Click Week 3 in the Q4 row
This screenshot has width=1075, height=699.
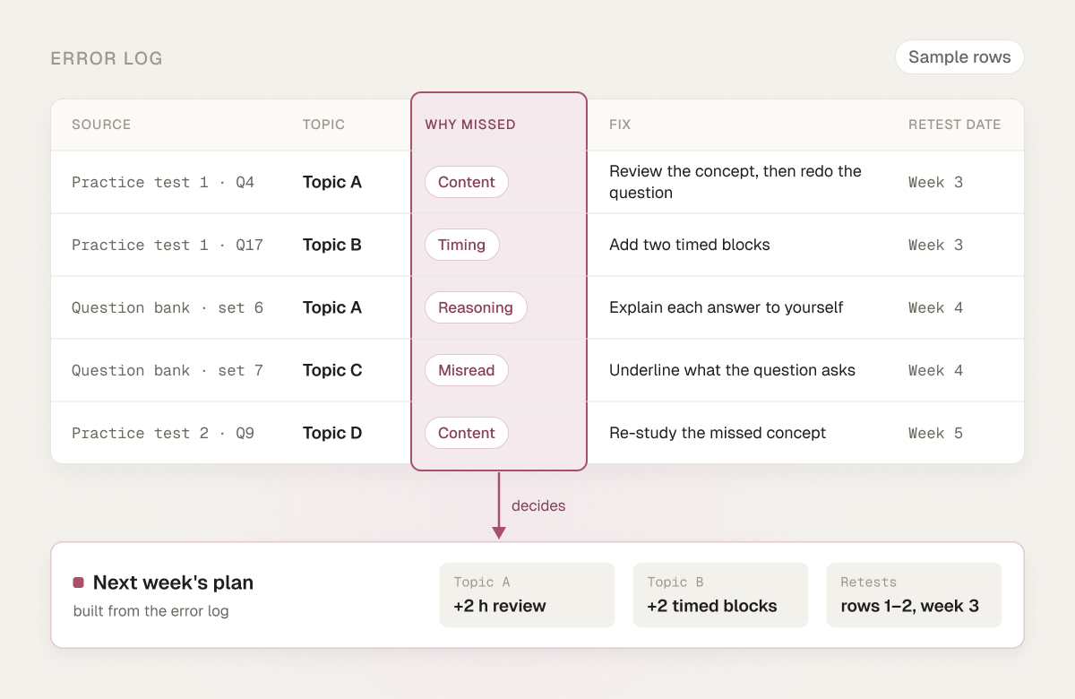(x=936, y=182)
